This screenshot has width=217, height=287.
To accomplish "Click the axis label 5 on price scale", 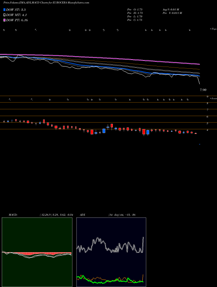I will [207, 123].
